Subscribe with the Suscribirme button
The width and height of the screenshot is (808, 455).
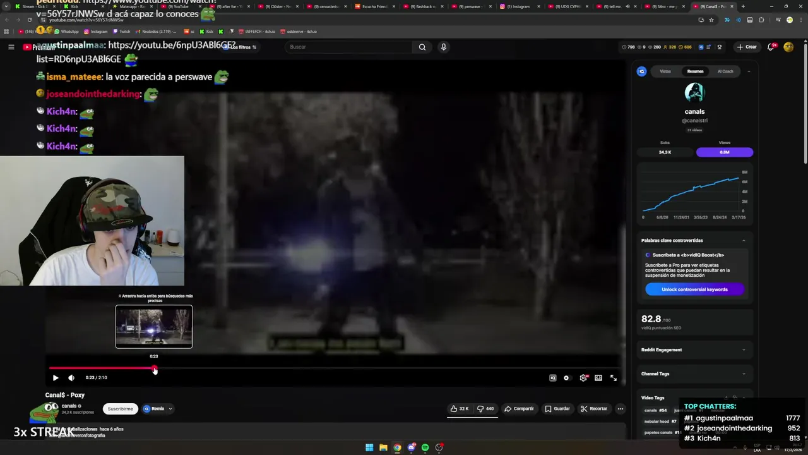(x=120, y=409)
